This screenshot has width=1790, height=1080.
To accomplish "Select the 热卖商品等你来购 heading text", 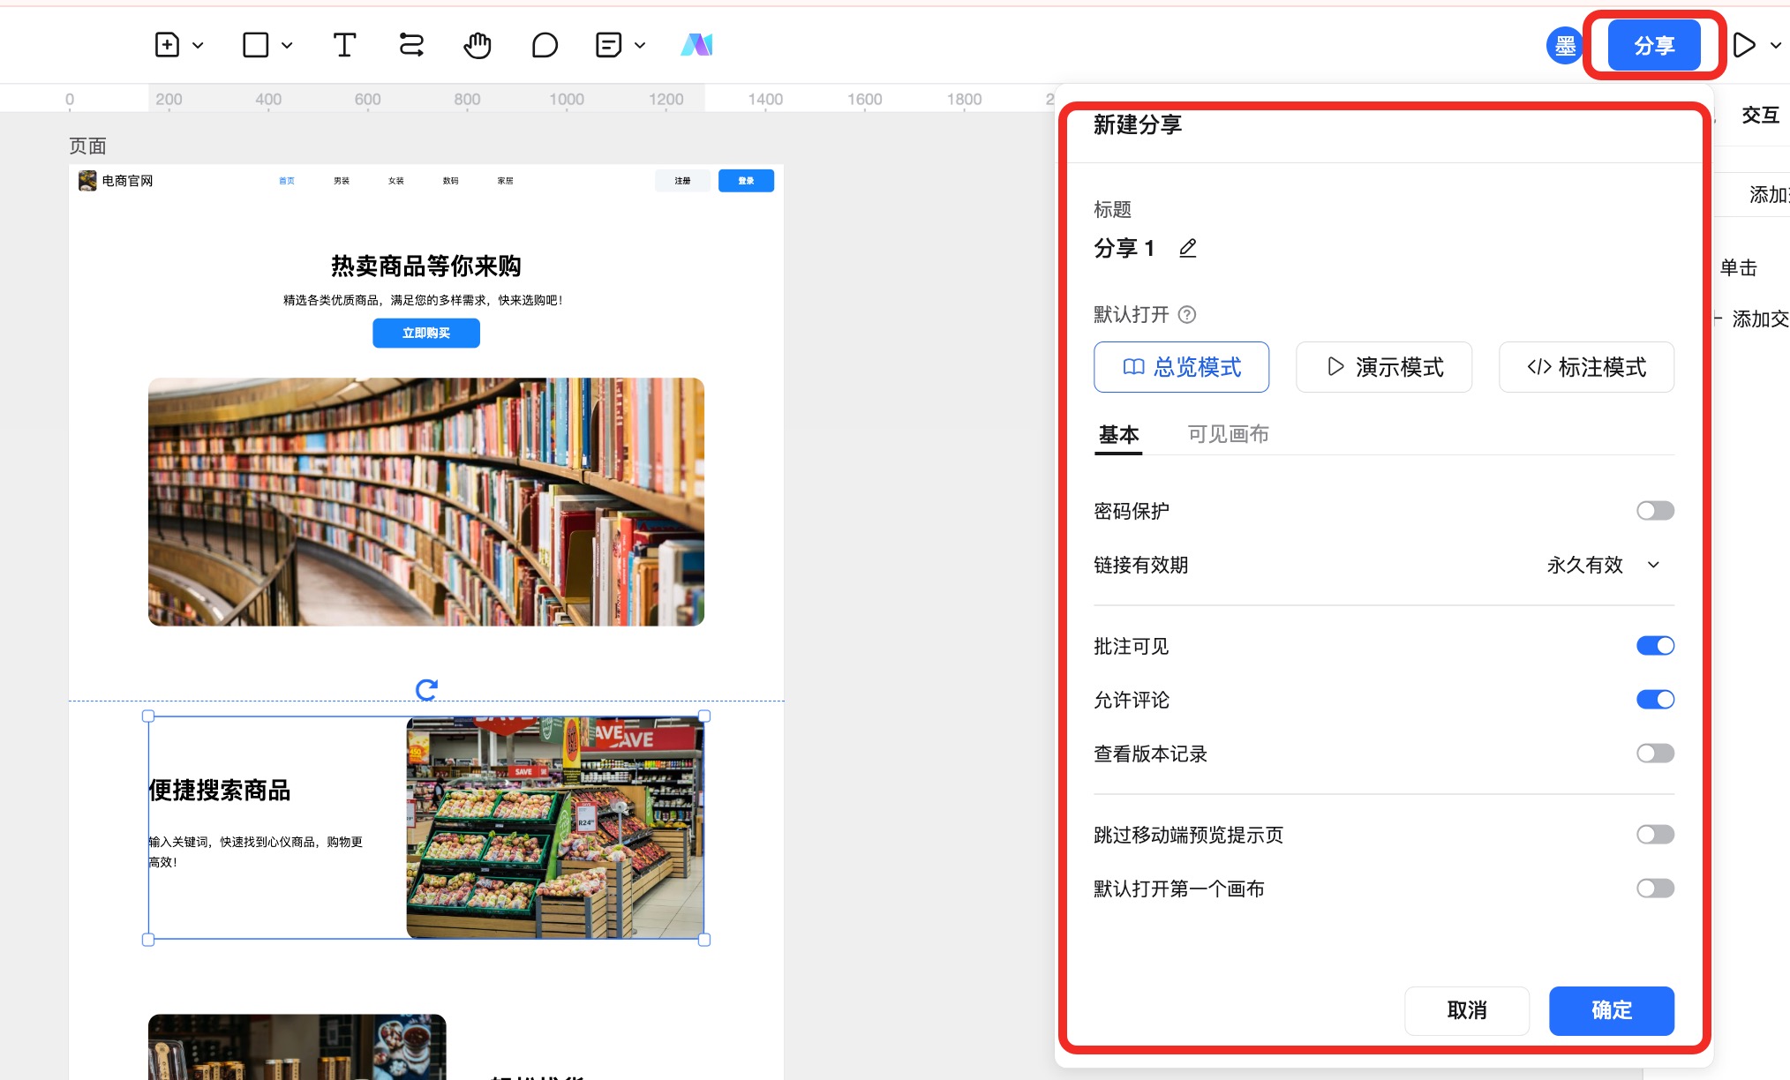I will coord(426,266).
